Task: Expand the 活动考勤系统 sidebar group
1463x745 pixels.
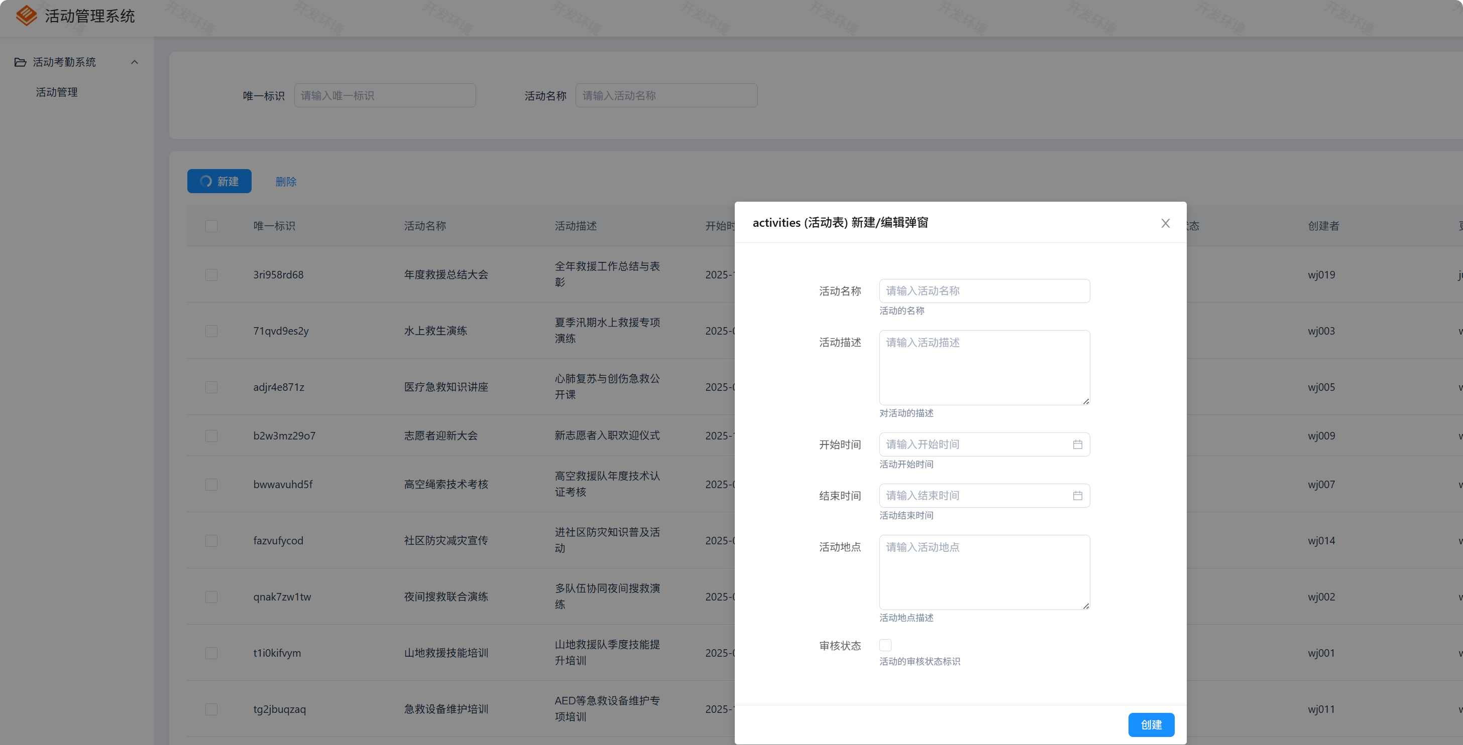Action: click(64, 62)
